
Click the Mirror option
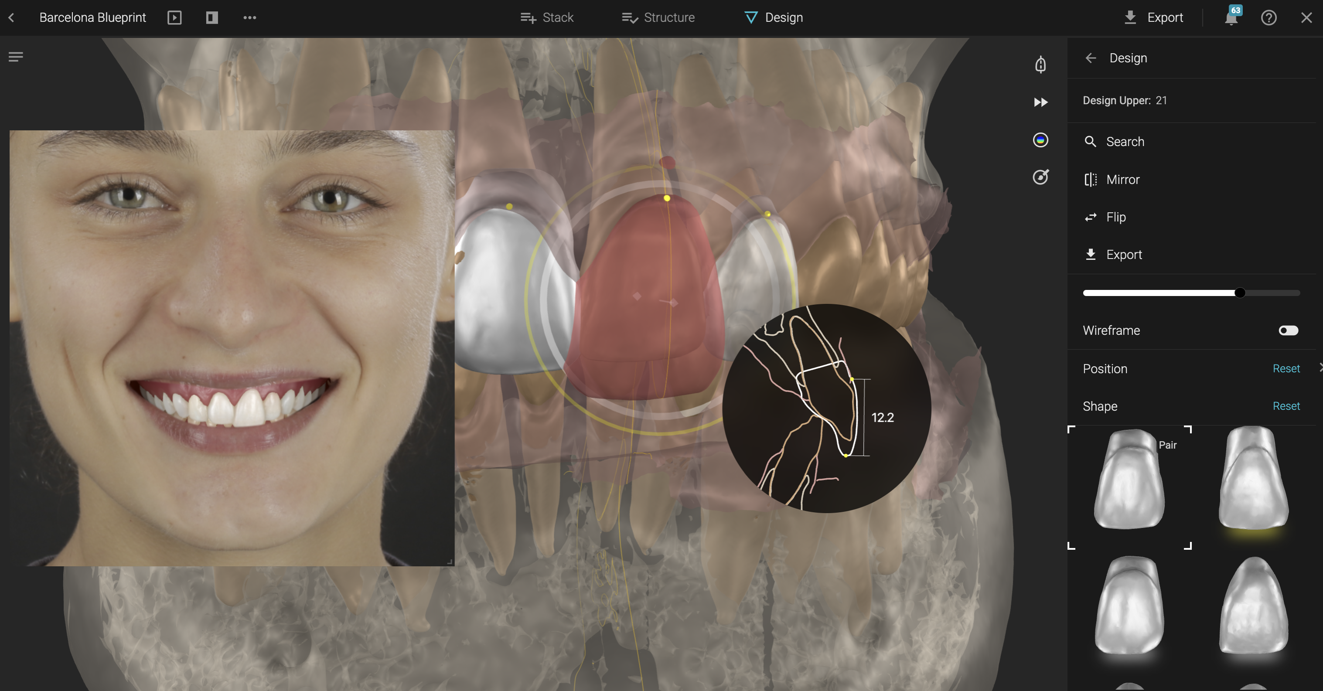coord(1123,180)
